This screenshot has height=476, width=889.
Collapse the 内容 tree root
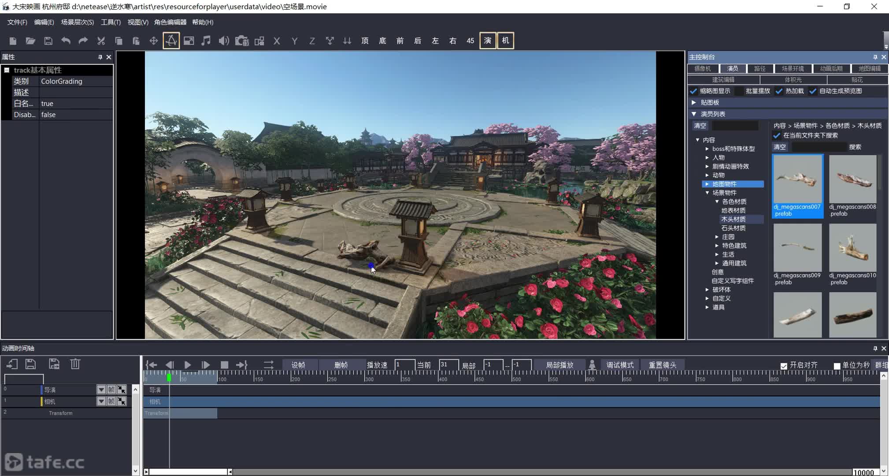(x=697, y=140)
